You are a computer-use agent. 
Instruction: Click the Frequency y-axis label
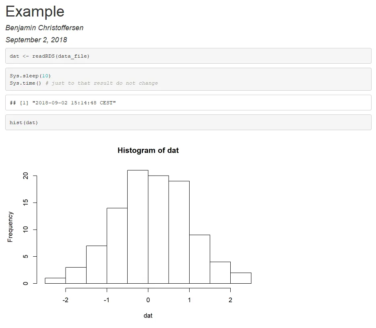(10, 227)
